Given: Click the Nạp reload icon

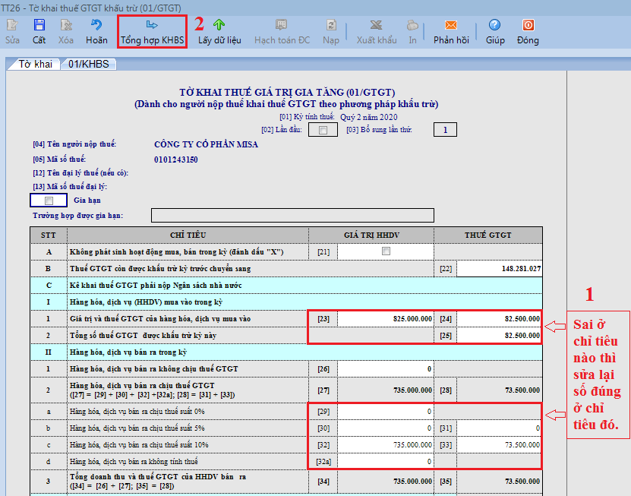Looking at the screenshot, I should [x=331, y=25].
